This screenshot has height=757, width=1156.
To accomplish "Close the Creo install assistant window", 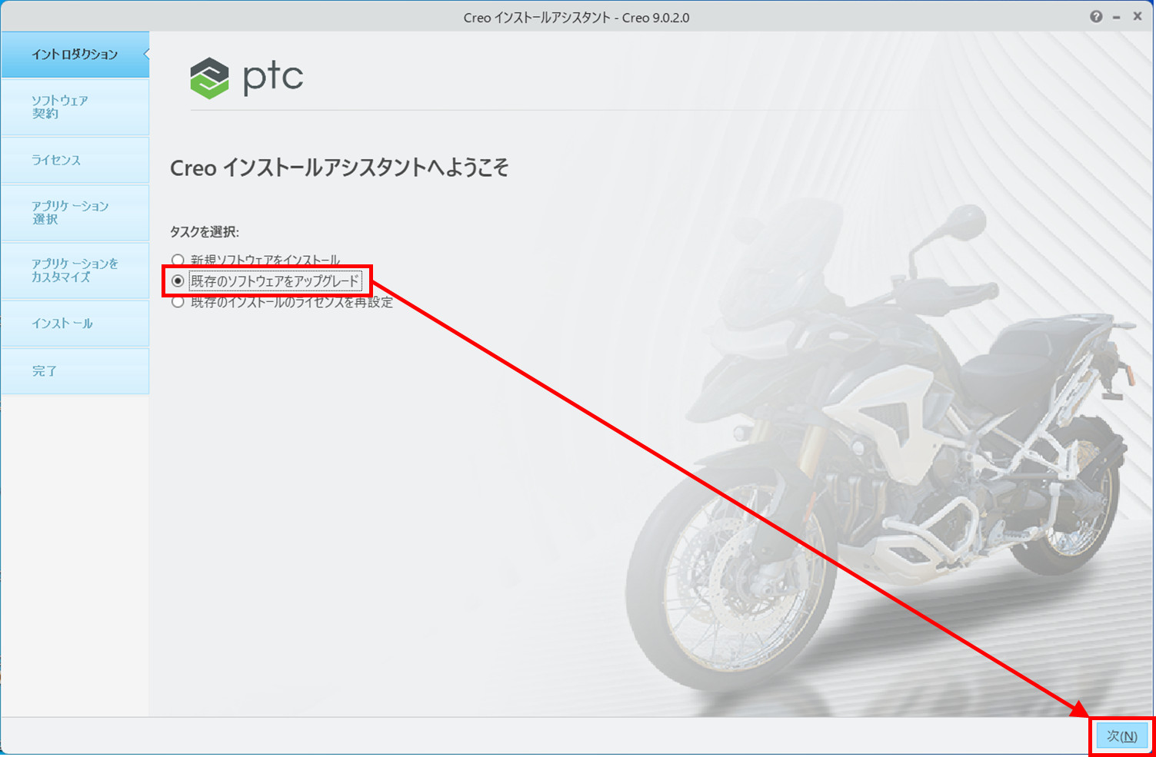I will (1137, 17).
